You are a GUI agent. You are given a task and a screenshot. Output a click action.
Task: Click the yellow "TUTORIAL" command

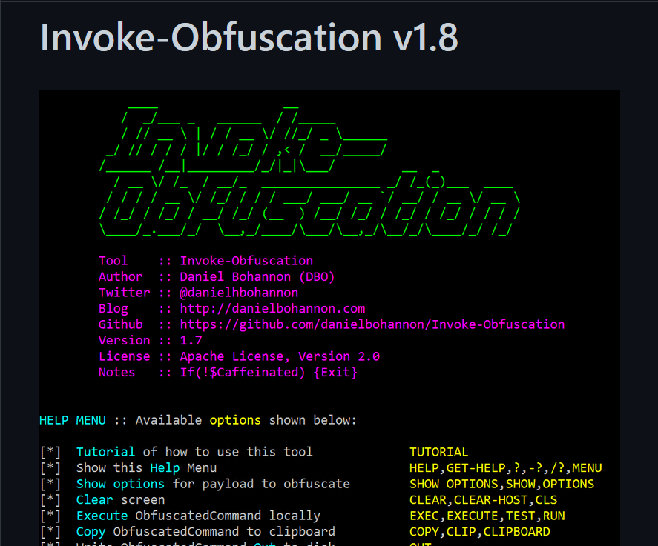[x=439, y=452]
